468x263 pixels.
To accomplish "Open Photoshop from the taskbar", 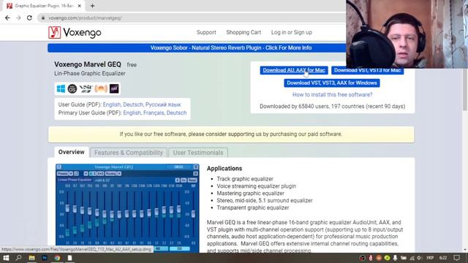I will (45, 258).
